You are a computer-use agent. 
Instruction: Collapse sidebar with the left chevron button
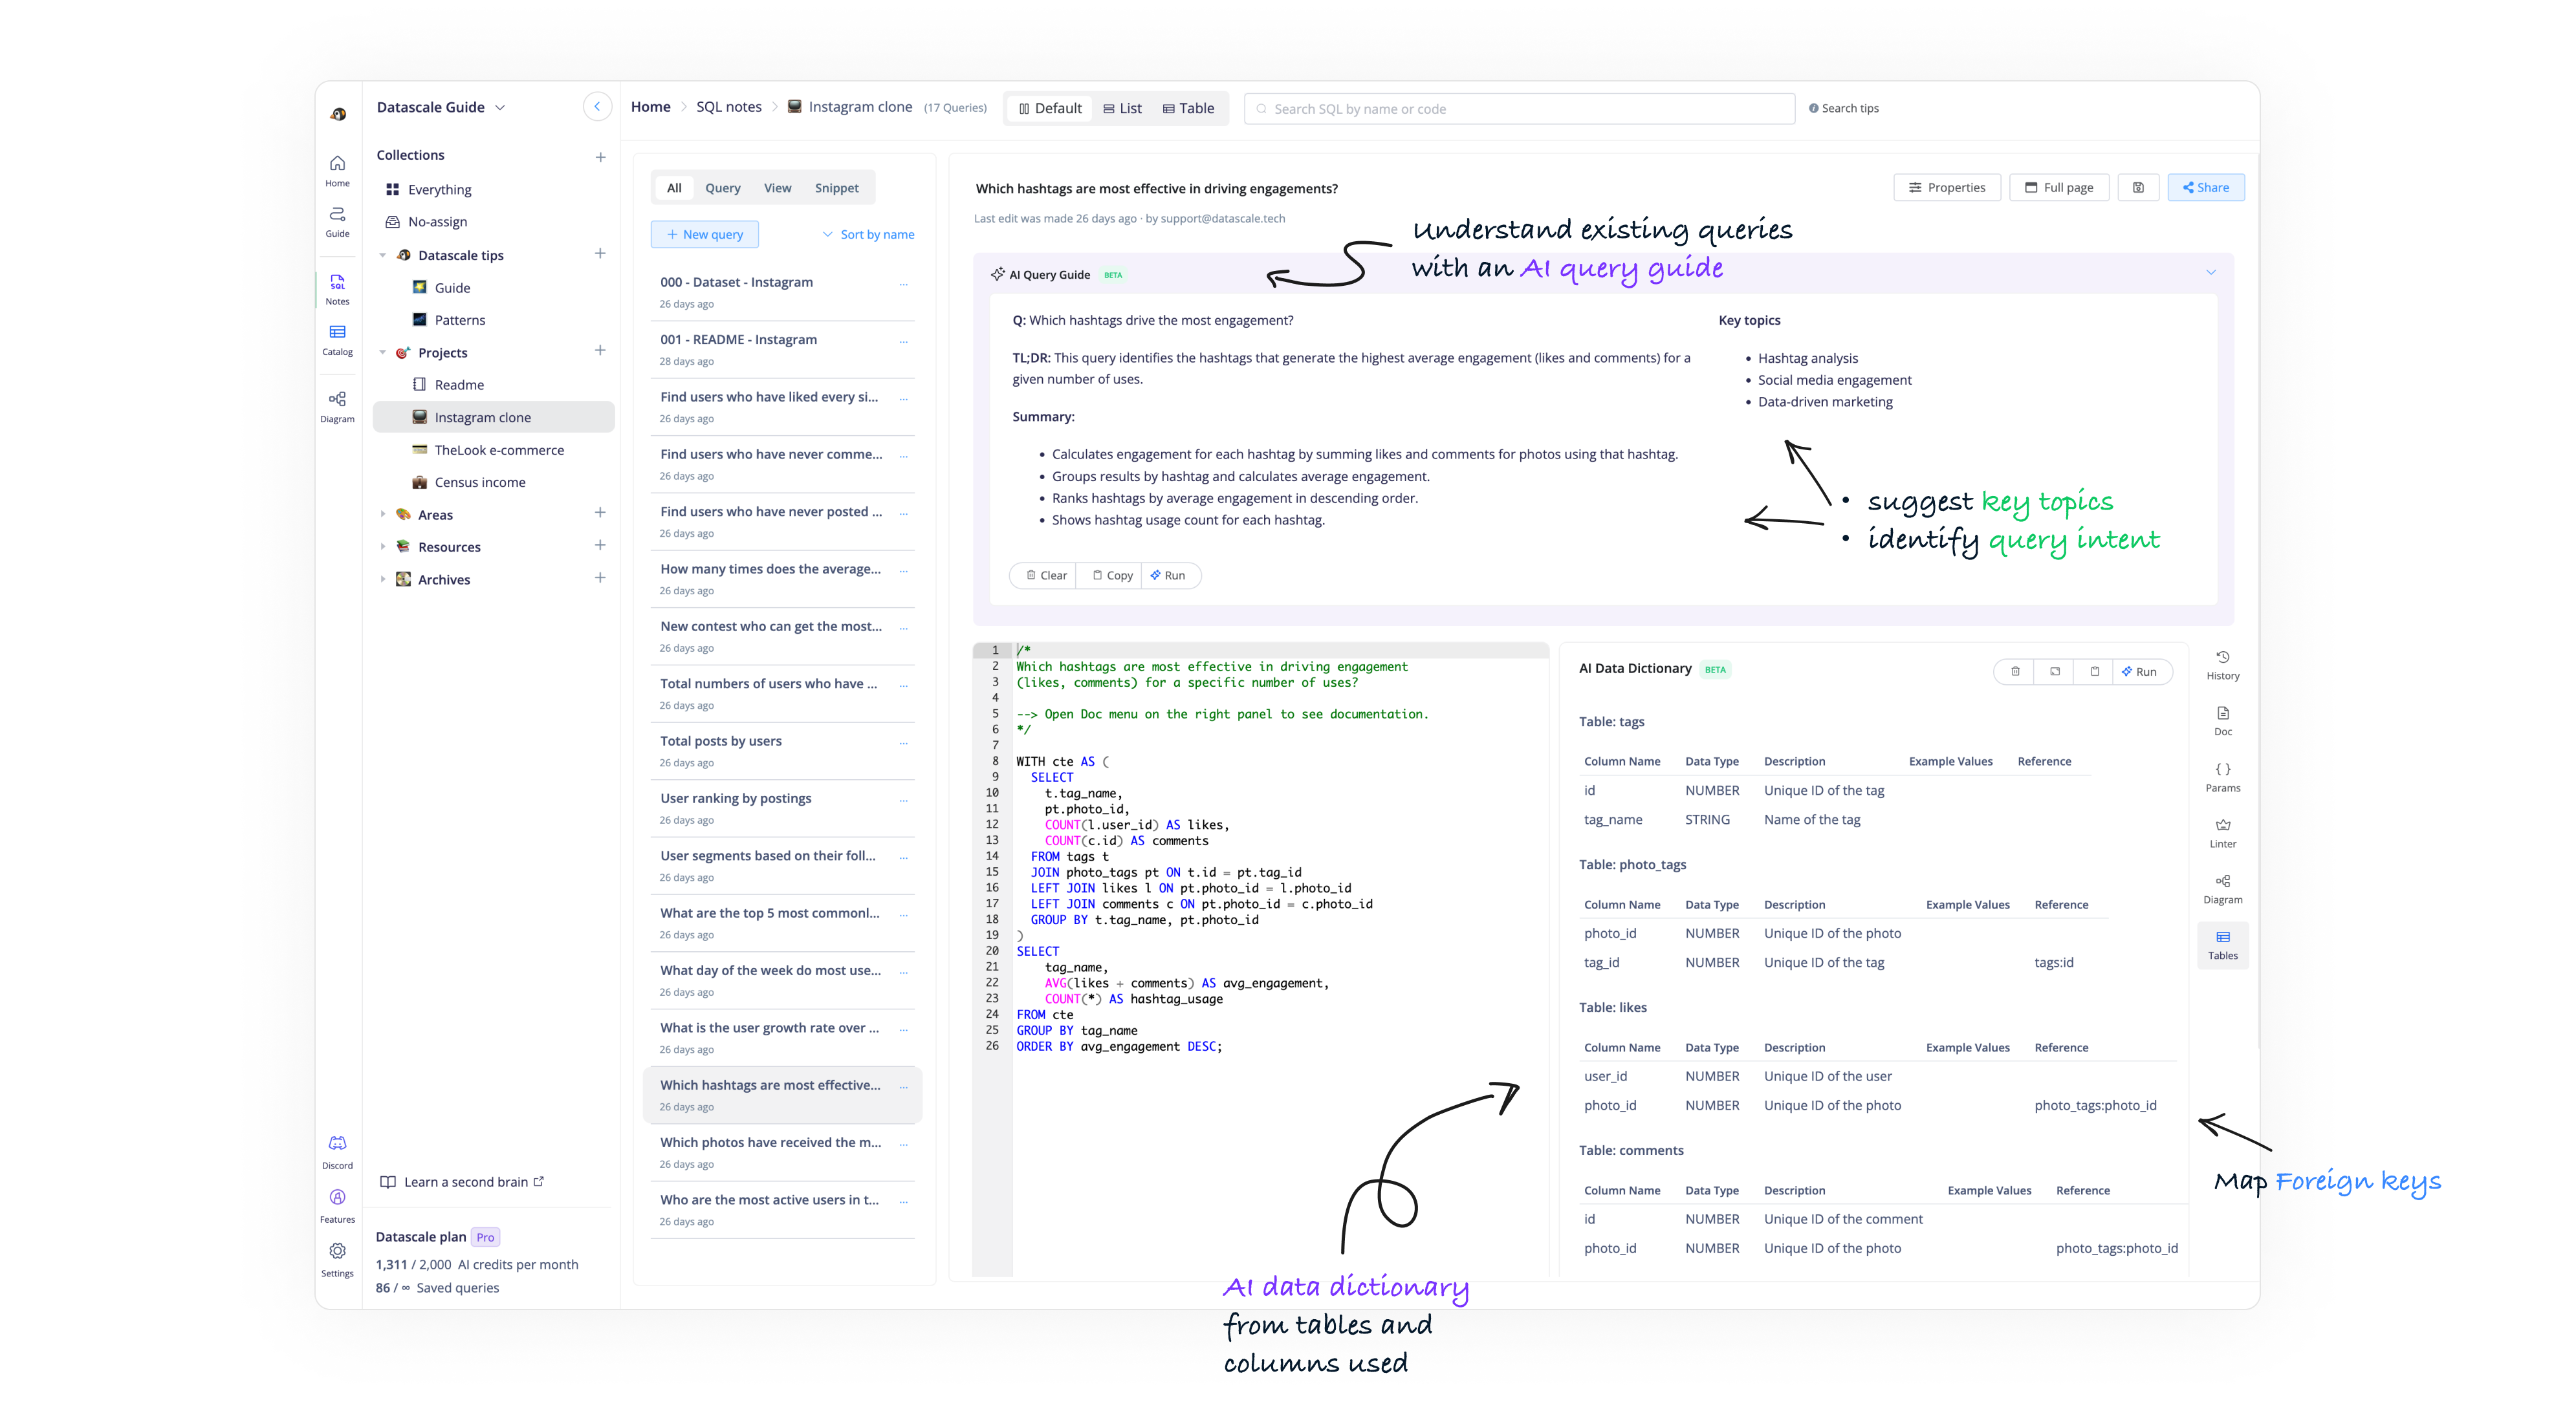(x=597, y=107)
